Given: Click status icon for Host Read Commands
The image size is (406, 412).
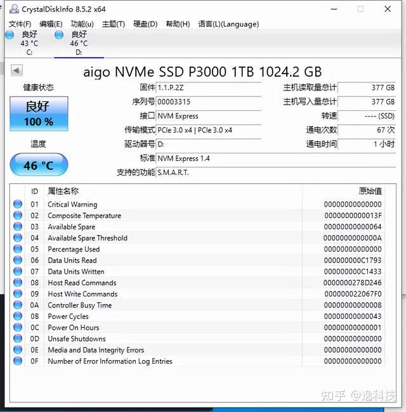Looking at the screenshot, I should tap(18, 283).
